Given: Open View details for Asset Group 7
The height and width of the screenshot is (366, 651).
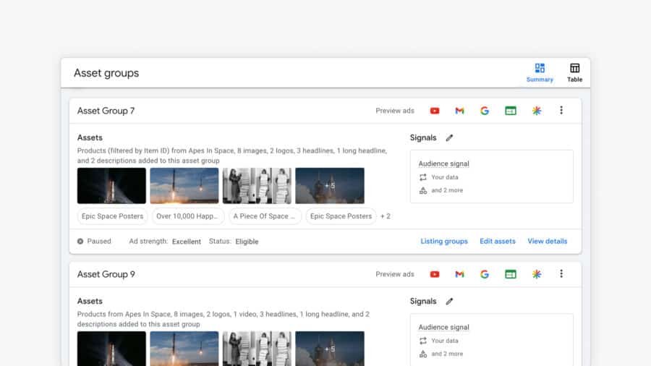Looking at the screenshot, I should [x=548, y=241].
